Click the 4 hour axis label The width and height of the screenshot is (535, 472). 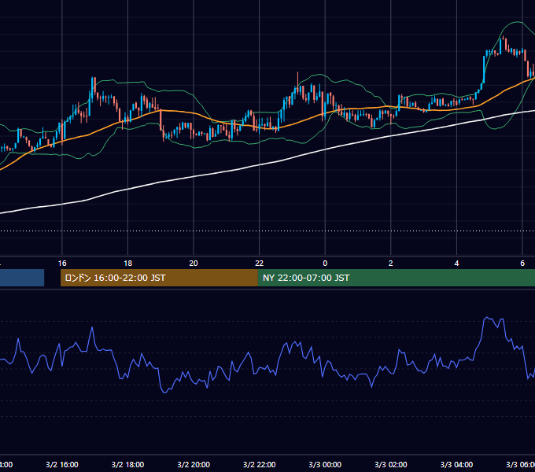(x=456, y=264)
